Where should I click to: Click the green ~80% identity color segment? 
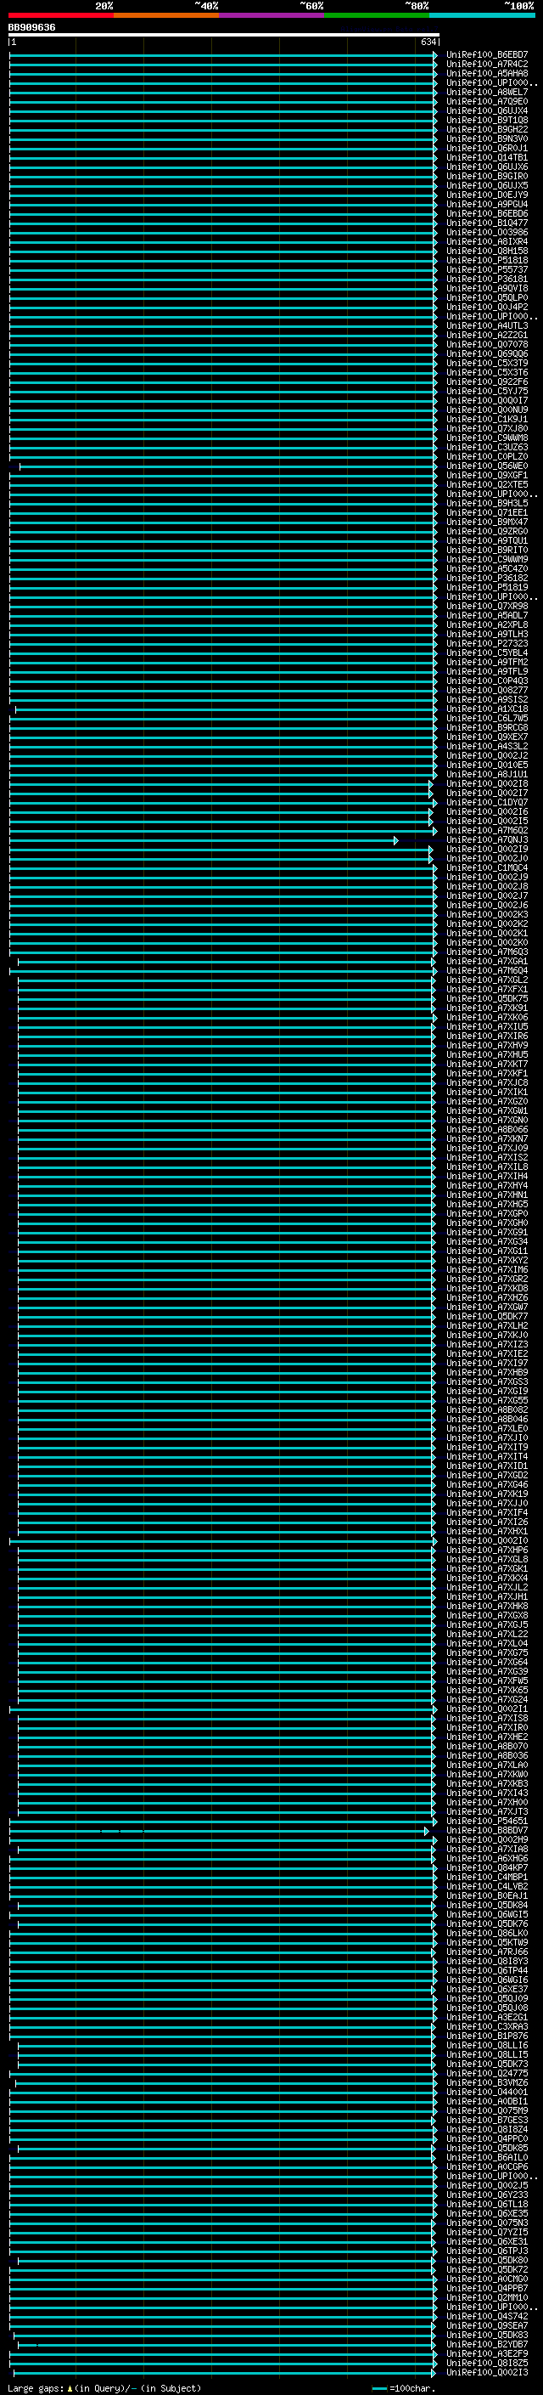377,15
